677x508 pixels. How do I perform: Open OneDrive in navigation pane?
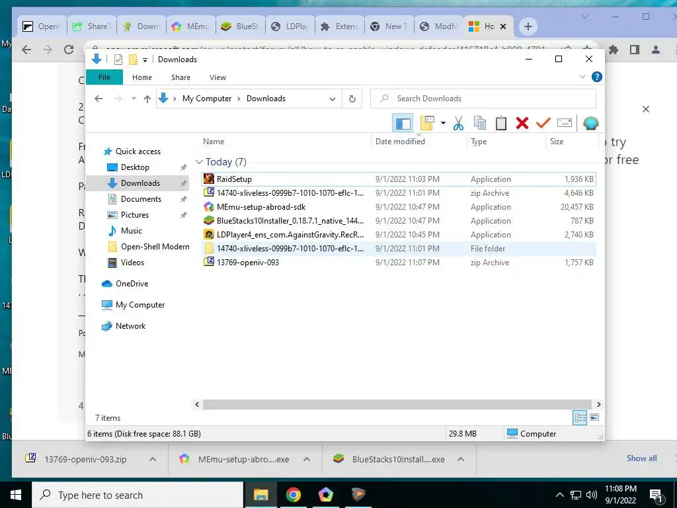click(x=132, y=283)
